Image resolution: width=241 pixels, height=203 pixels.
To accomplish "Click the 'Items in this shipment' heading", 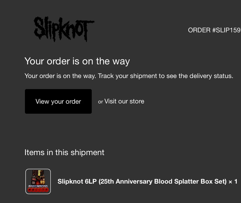I will (64, 152).
